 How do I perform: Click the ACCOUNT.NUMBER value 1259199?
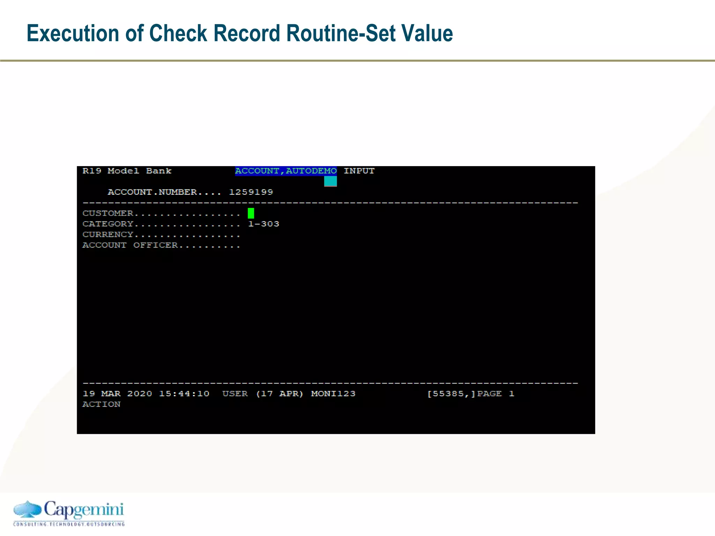point(251,192)
